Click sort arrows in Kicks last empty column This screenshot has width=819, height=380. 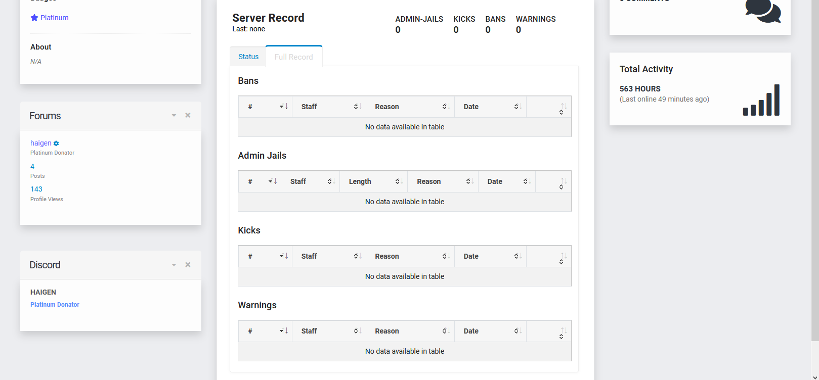click(563, 258)
